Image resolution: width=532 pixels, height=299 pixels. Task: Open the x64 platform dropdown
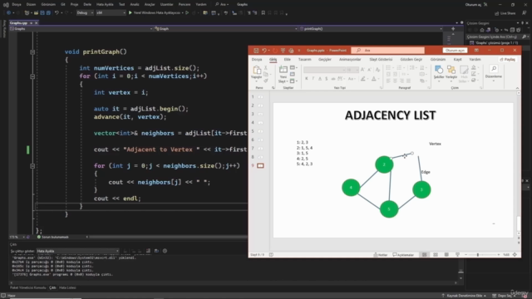(x=111, y=13)
